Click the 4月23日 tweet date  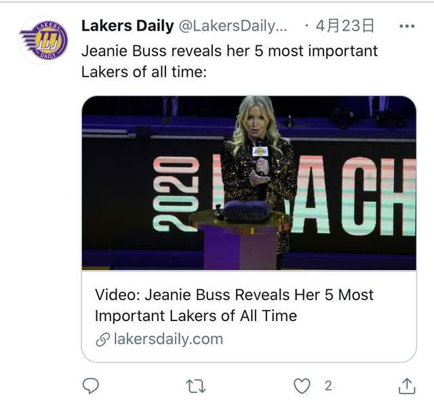(x=349, y=26)
